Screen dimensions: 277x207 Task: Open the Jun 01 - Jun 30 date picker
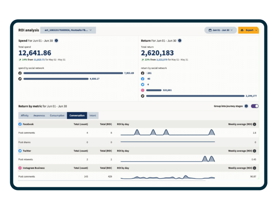click(220, 30)
